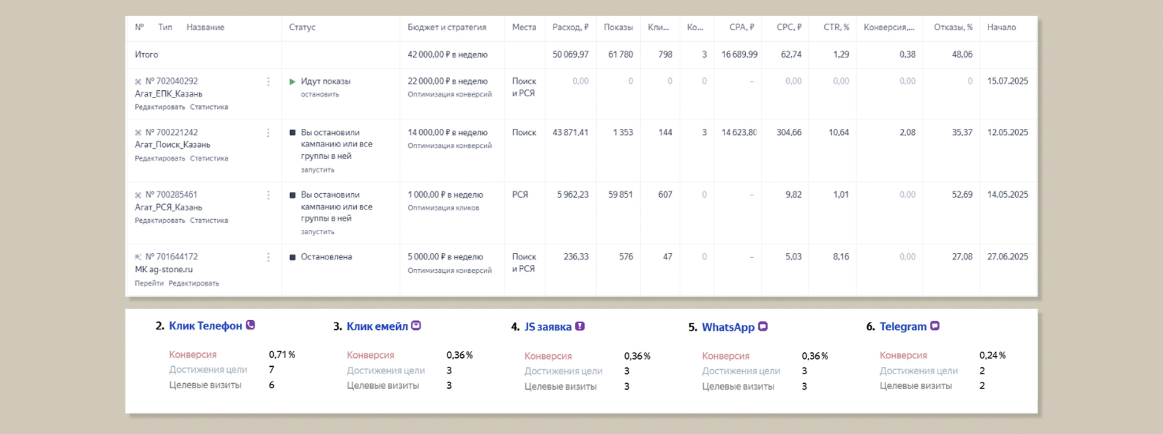Click campaign type icon beside №702040292
The width and height of the screenshot is (1163, 434).
tap(138, 82)
